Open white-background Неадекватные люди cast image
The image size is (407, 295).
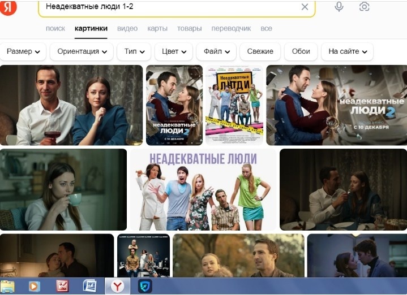tap(203, 189)
